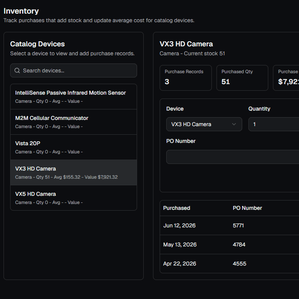
Task: Click the Quantity input field
Action: [274, 124]
